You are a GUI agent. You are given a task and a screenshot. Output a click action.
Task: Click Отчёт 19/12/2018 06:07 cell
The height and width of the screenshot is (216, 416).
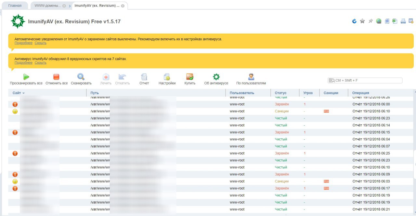click(371, 146)
